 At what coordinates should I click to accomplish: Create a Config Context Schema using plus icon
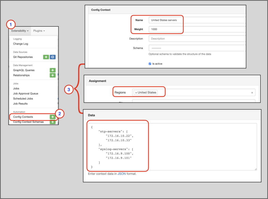[52, 122]
